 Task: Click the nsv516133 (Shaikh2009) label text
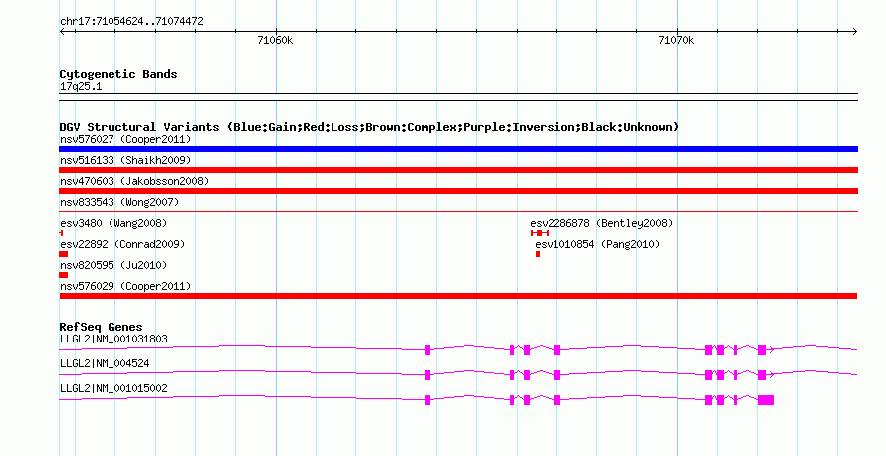pyautogui.click(x=125, y=160)
